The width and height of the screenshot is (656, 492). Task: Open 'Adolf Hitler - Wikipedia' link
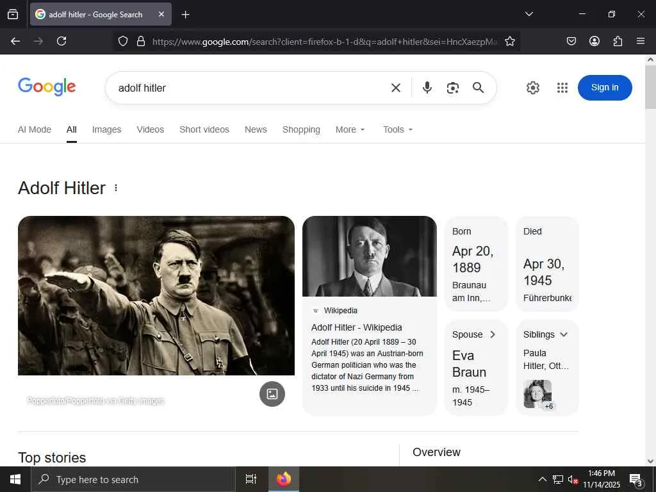point(356,327)
